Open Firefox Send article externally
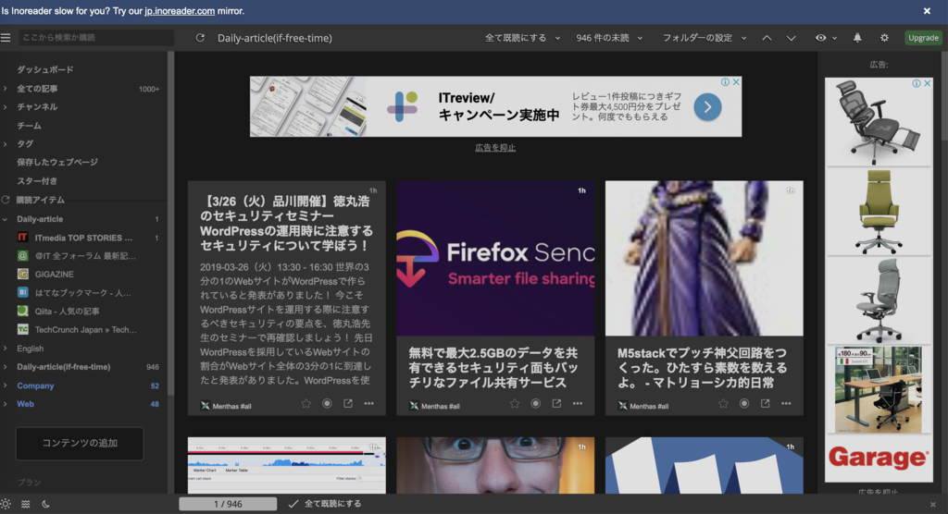 click(556, 403)
